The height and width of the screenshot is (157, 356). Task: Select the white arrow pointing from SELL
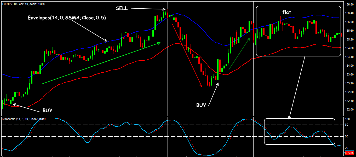pyautogui.click(x=148, y=9)
